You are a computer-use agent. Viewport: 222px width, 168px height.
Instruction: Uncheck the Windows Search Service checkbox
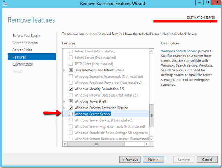pos(71,114)
